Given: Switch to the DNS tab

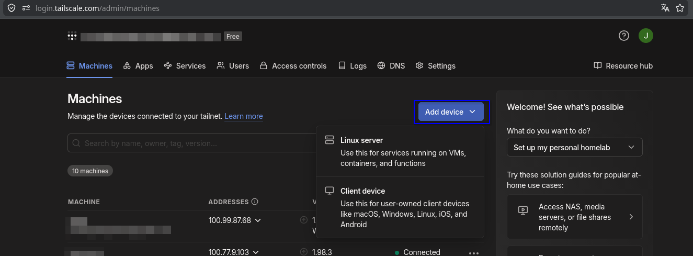Looking at the screenshot, I should pyautogui.click(x=391, y=65).
